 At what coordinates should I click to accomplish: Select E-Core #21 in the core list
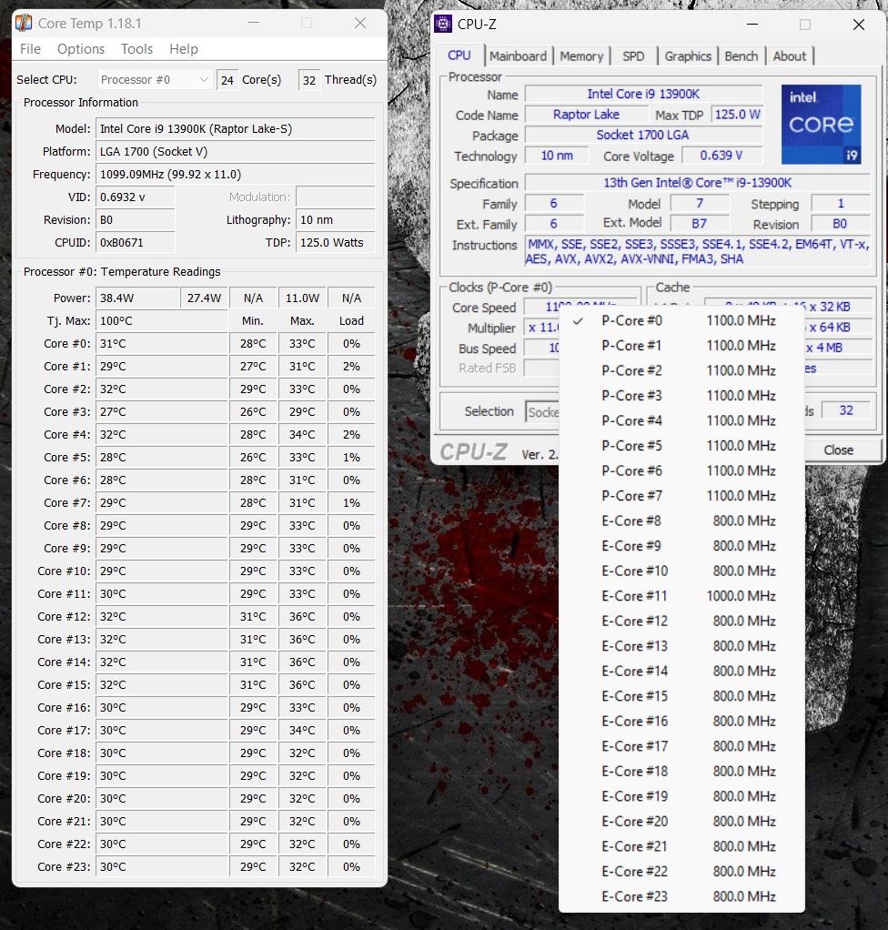click(681, 846)
